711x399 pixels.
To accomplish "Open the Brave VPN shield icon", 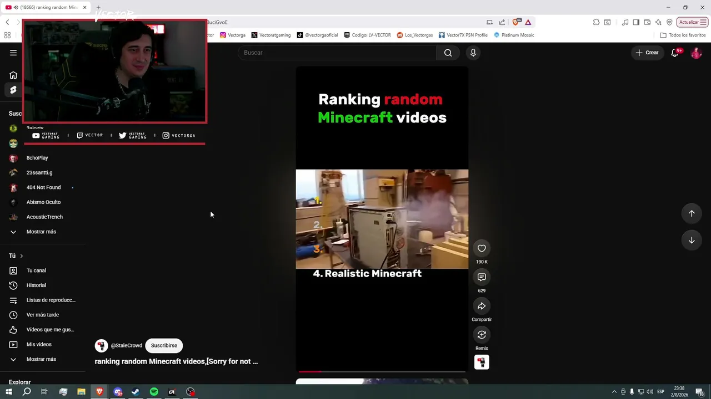I will pos(669,22).
